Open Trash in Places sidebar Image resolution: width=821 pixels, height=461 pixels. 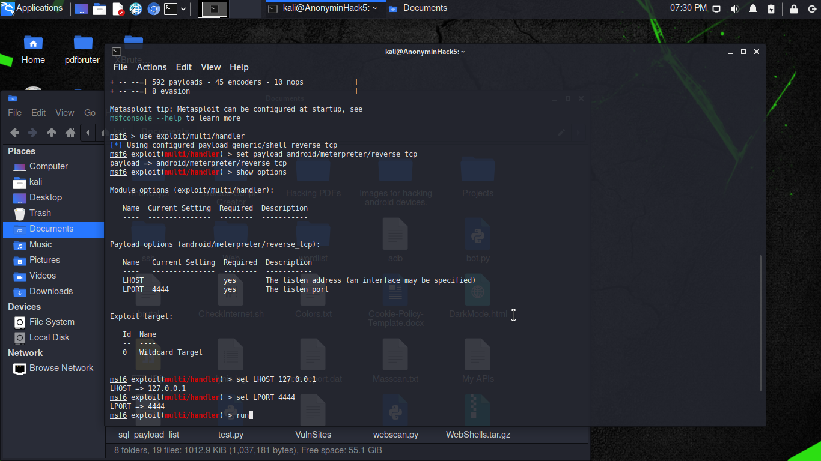53,213
